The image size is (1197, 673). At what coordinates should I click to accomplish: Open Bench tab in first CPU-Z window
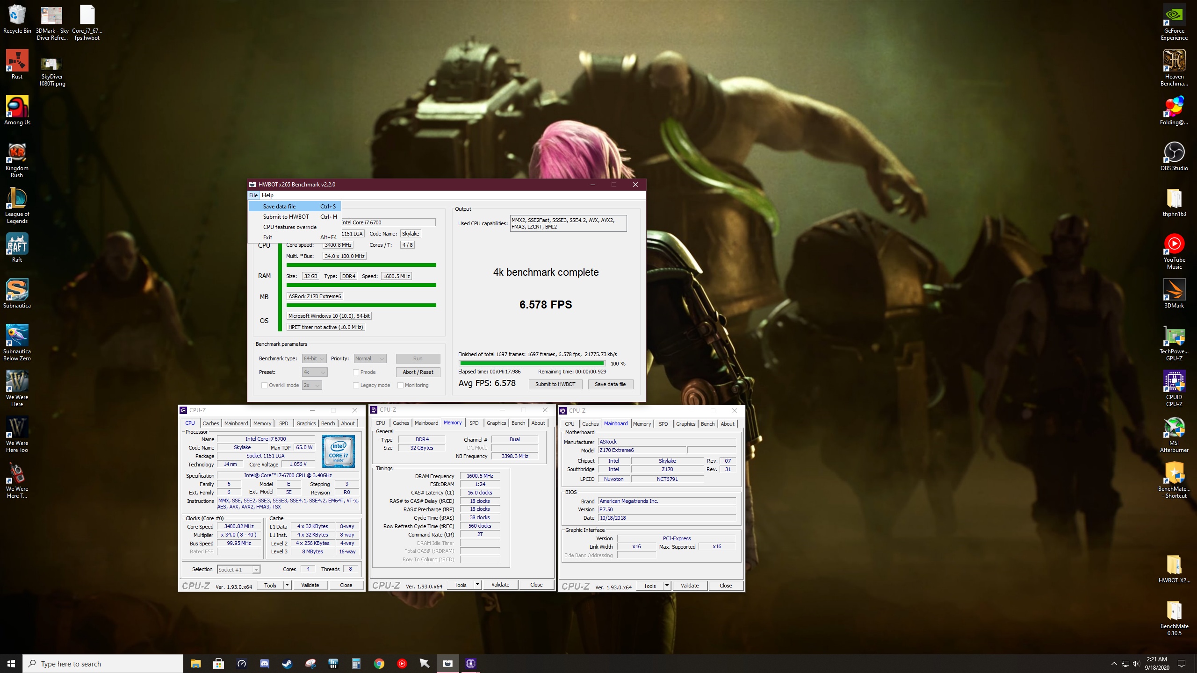pos(328,423)
